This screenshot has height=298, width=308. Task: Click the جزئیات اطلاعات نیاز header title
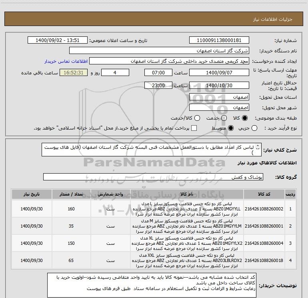click(273, 19)
